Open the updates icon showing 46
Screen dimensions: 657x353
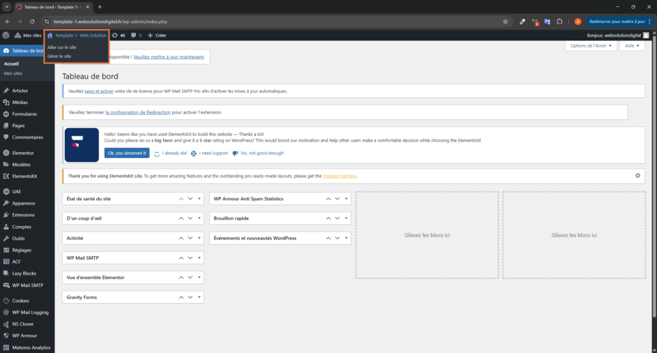pyautogui.click(x=118, y=35)
